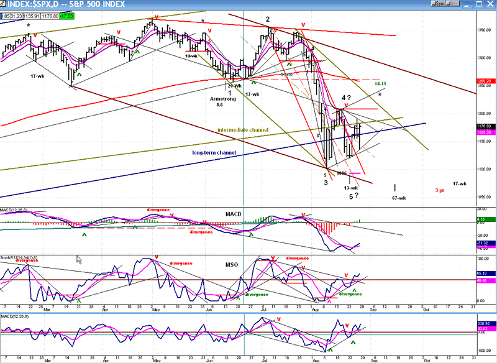Click the 1135.91 low price box
Image resolution: width=497 pixels, height=363 pixels.
click(32, 16)
